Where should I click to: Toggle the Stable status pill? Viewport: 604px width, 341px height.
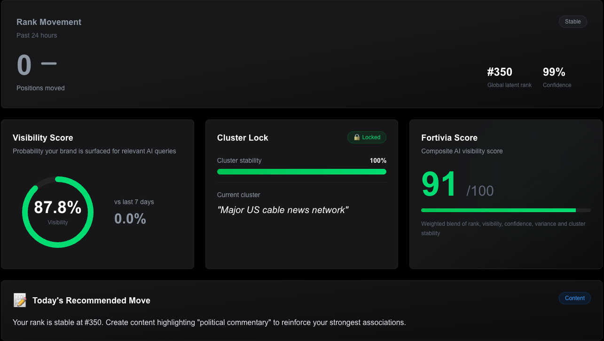click(573, 21)
